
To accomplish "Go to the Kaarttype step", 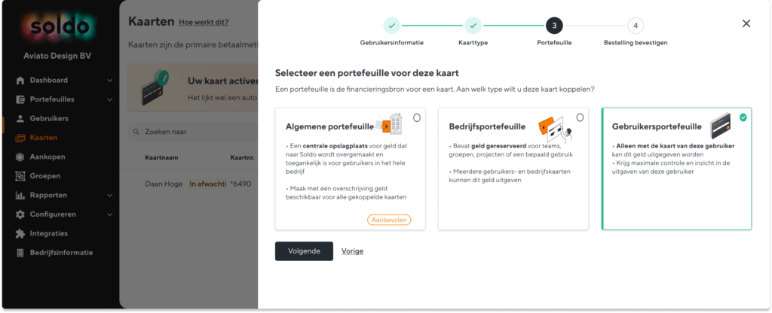I will click(473, 25).
